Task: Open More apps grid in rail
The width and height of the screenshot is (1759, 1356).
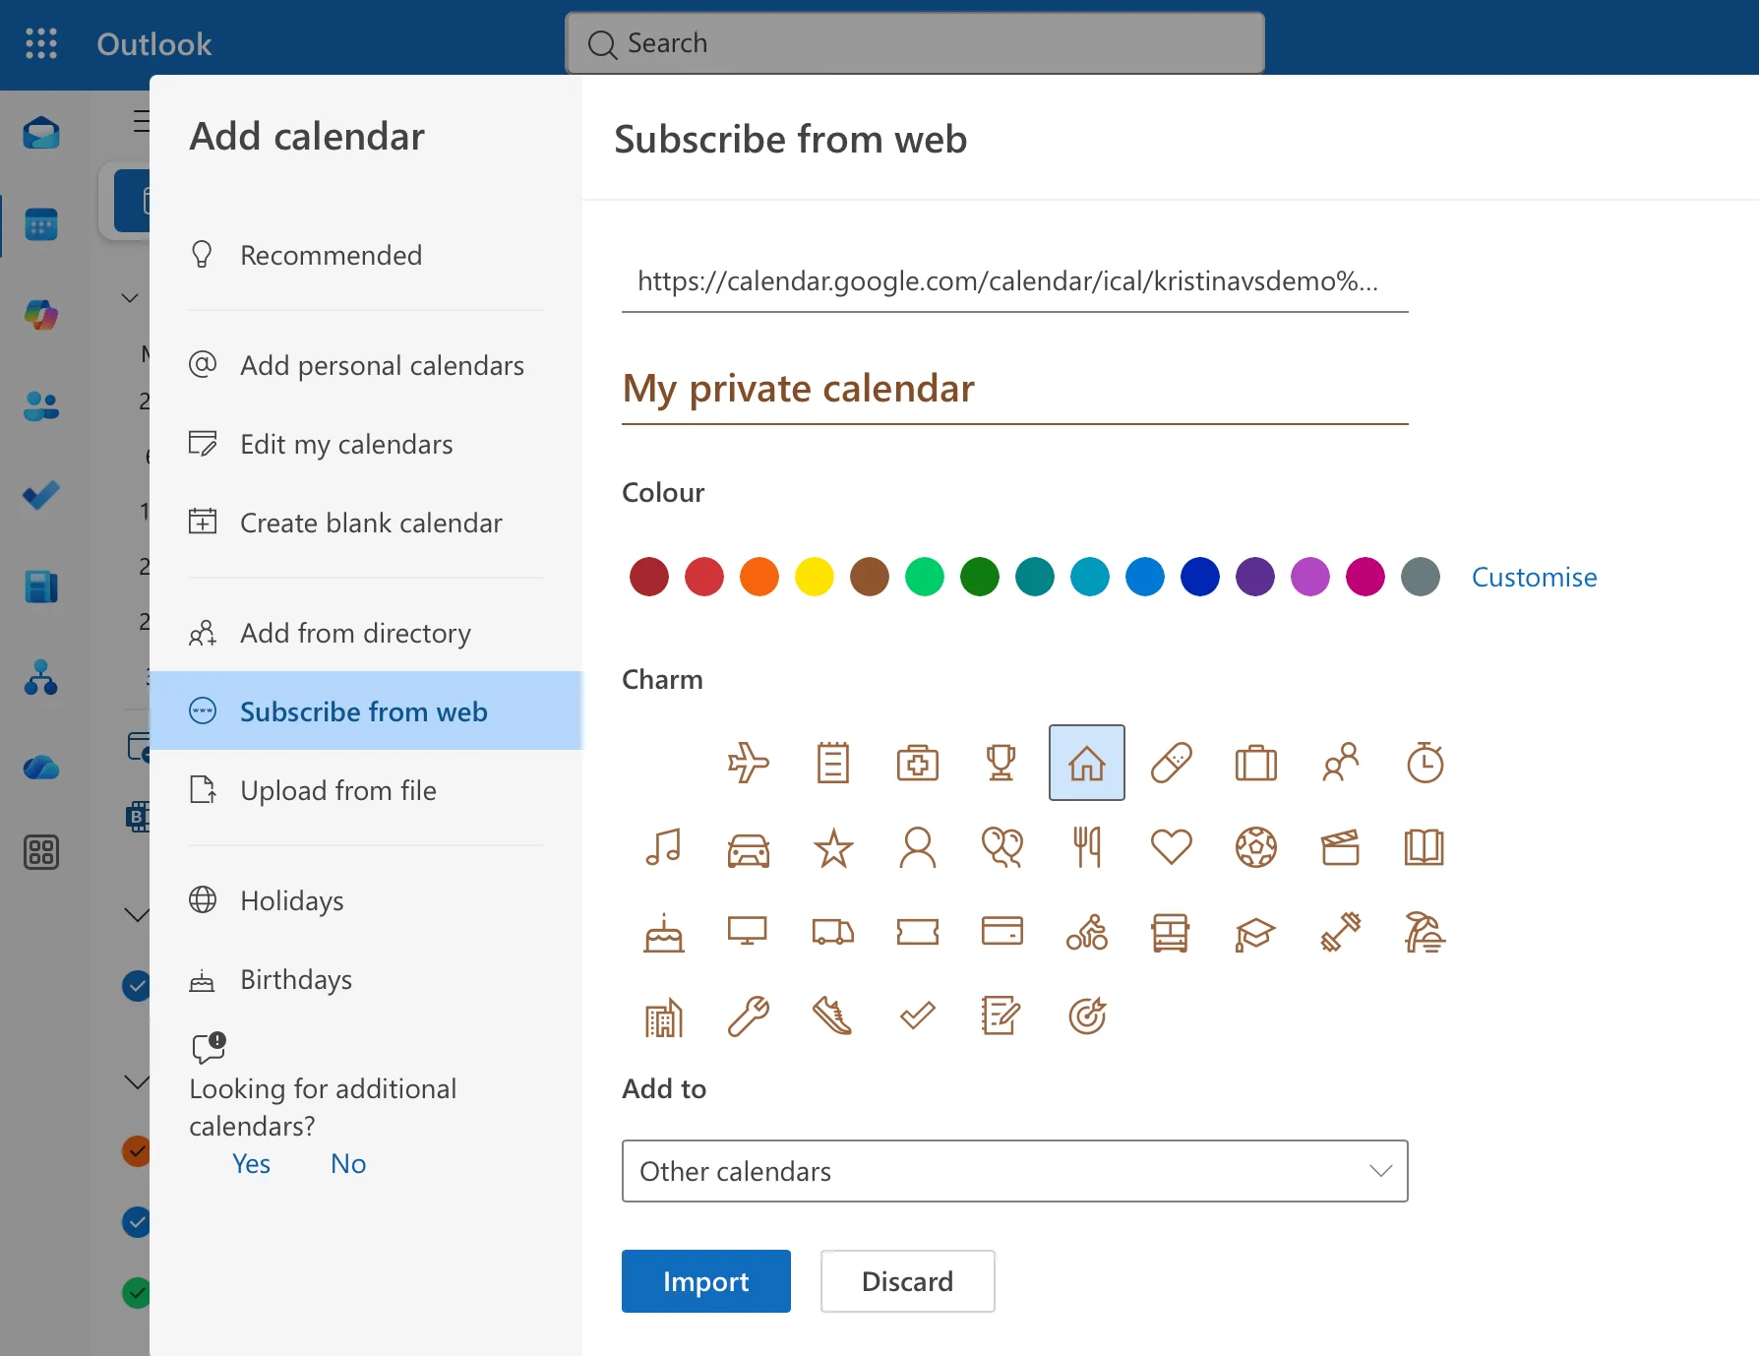Action: [x=41, y=852]
